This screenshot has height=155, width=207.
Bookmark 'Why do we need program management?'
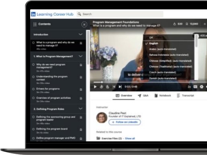pos(81,65)
